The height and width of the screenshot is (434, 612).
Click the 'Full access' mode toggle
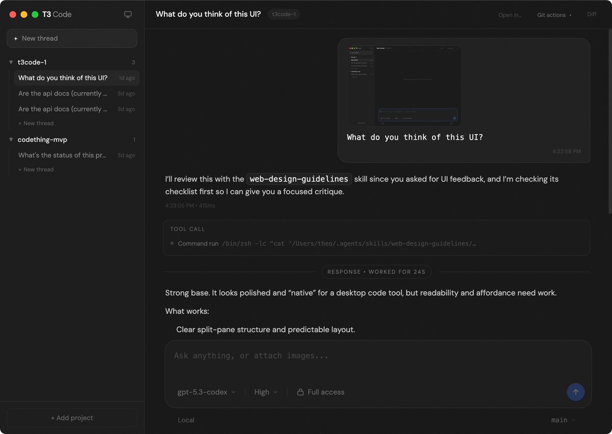[321, 392]
